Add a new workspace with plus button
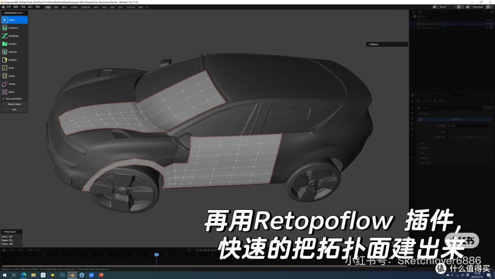Viewport: 495px width, 279px height. click(x=147, y=7)
